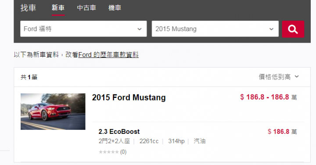
Task: Select the 汽油 fuel type text
Action: pyautogui.click(x=200, y=141)
